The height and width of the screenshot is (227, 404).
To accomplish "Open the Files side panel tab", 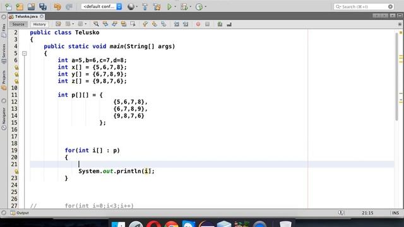I will pyautogui.click(x=4, y=31).
